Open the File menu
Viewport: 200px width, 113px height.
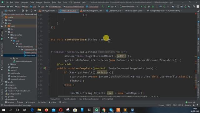point(7,2)
